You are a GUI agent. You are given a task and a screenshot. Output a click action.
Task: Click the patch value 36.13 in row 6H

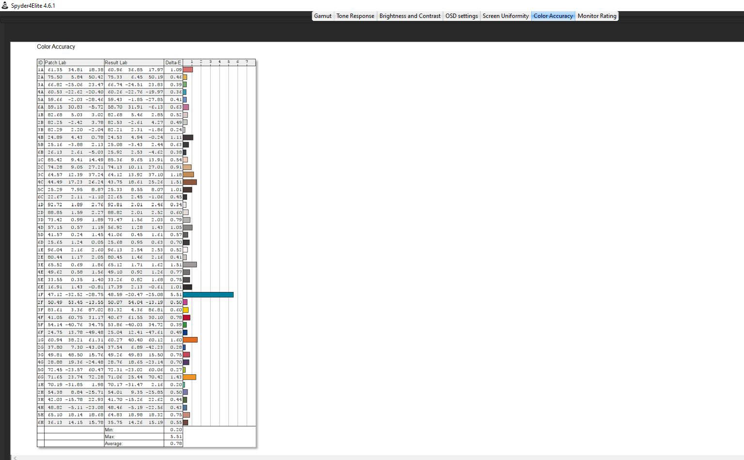pos(55,422)
